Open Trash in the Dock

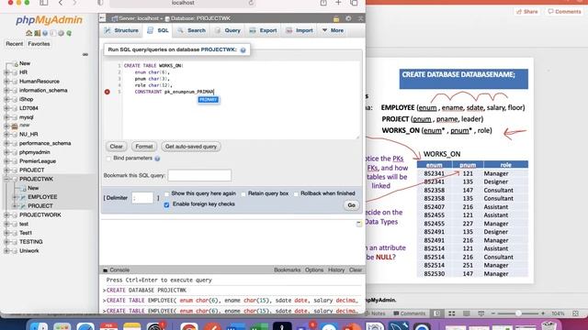548,326
